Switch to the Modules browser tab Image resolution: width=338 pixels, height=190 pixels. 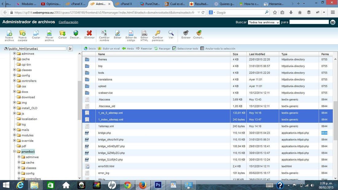click(26, 4)
